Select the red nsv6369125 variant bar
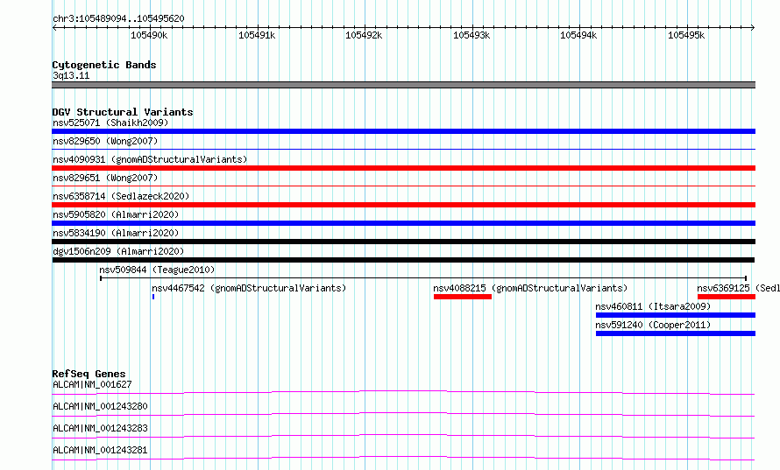The width and height of the screenshot is (780, 470). click(x=727, y=297)
